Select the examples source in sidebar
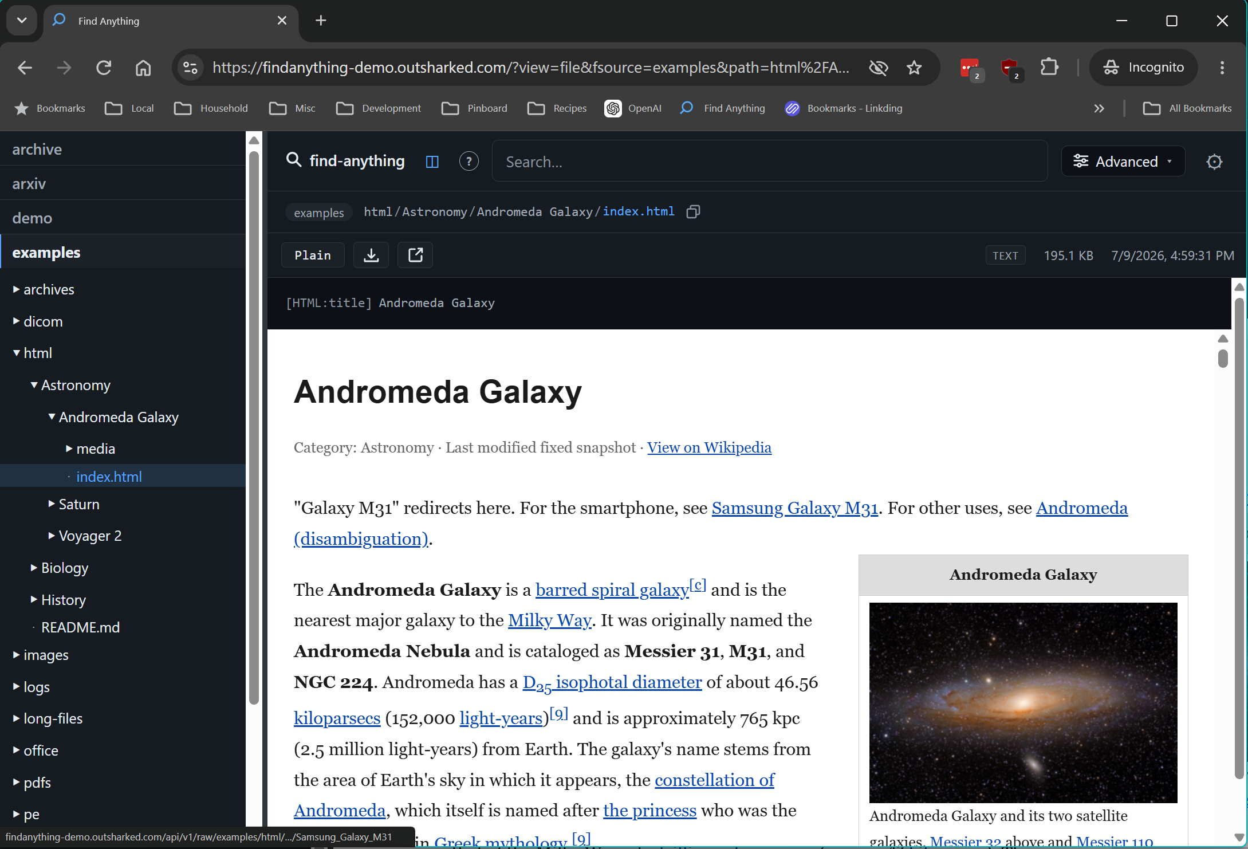This screenshot has height=849, width=1248. tap(123, 252)
